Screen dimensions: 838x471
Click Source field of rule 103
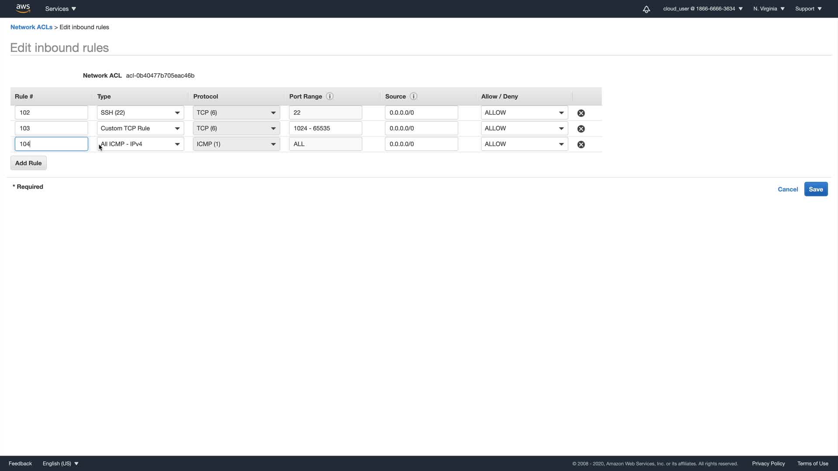(421, 128)
